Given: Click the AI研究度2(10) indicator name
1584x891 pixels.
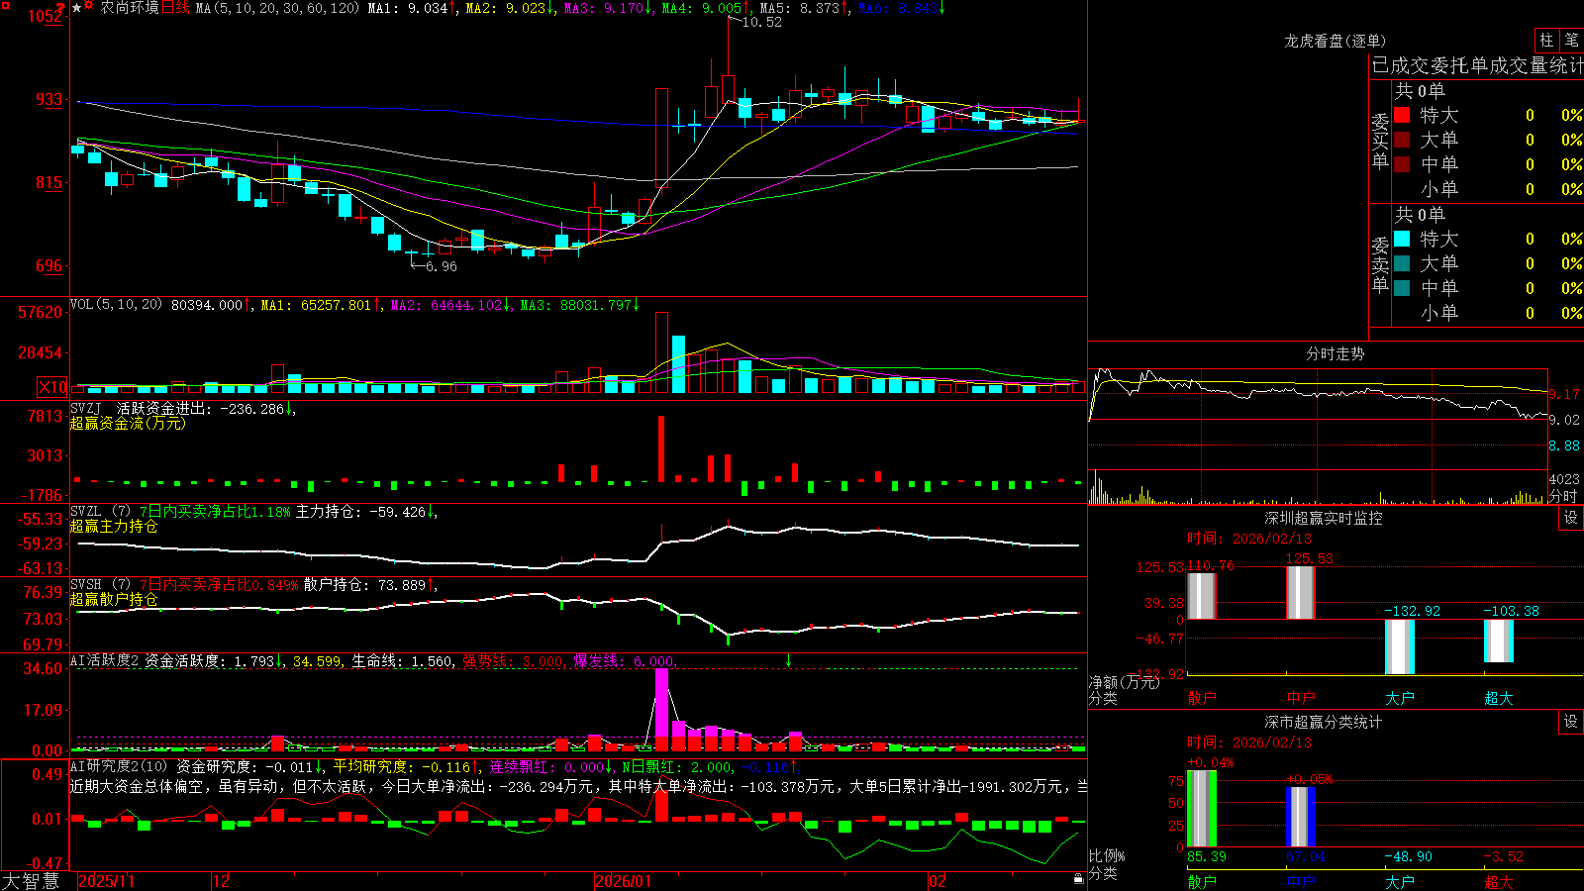Looking at the screenshot, I should point(119,766).
